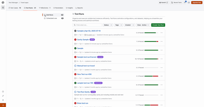The image size is (204, 107).
Task: Open the Tags filter dropdown
Action: pyautogui.click(x=118, y=25)
